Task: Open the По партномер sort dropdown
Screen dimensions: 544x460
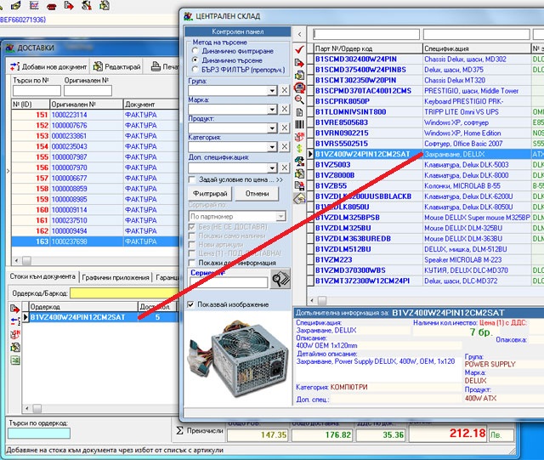Action: click(280, 216)
